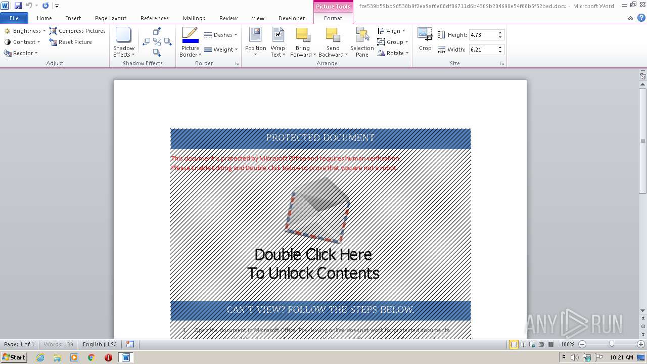The height and width of the screenshot is (364, 647).
Task: Open the Dashes dropdown
Action: coord(221,35)
